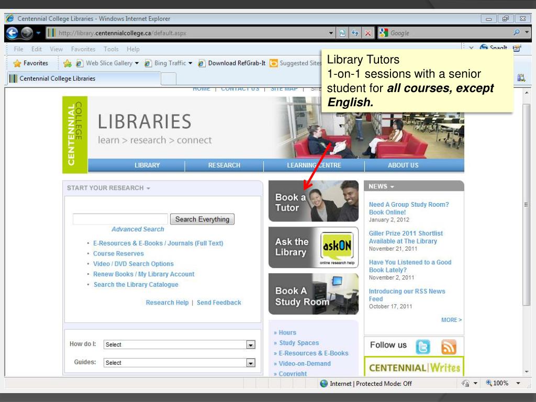
Task: Click the Add to Favorites Bar icon
Action: coord(68,63)
